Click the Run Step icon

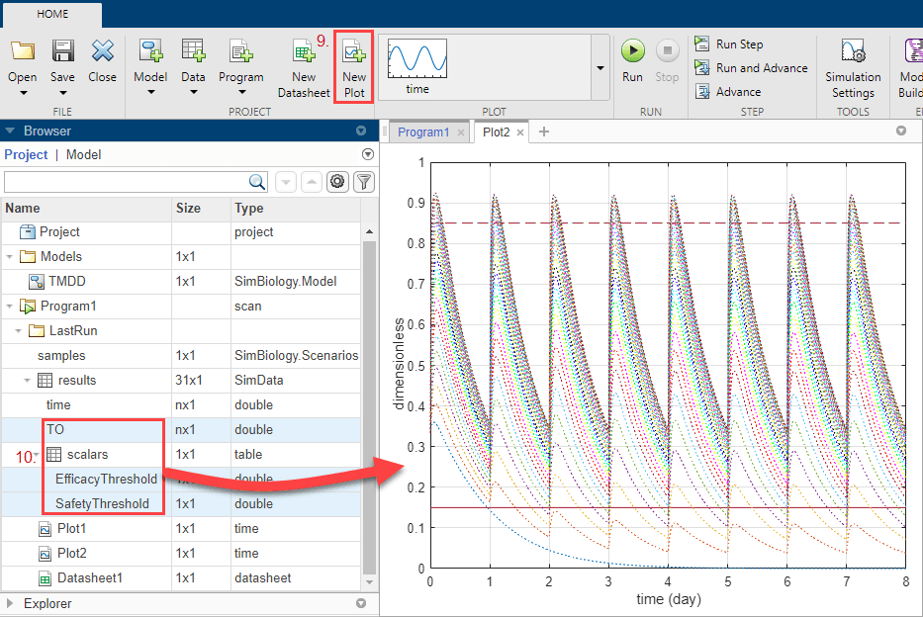(x=702, y=44)
